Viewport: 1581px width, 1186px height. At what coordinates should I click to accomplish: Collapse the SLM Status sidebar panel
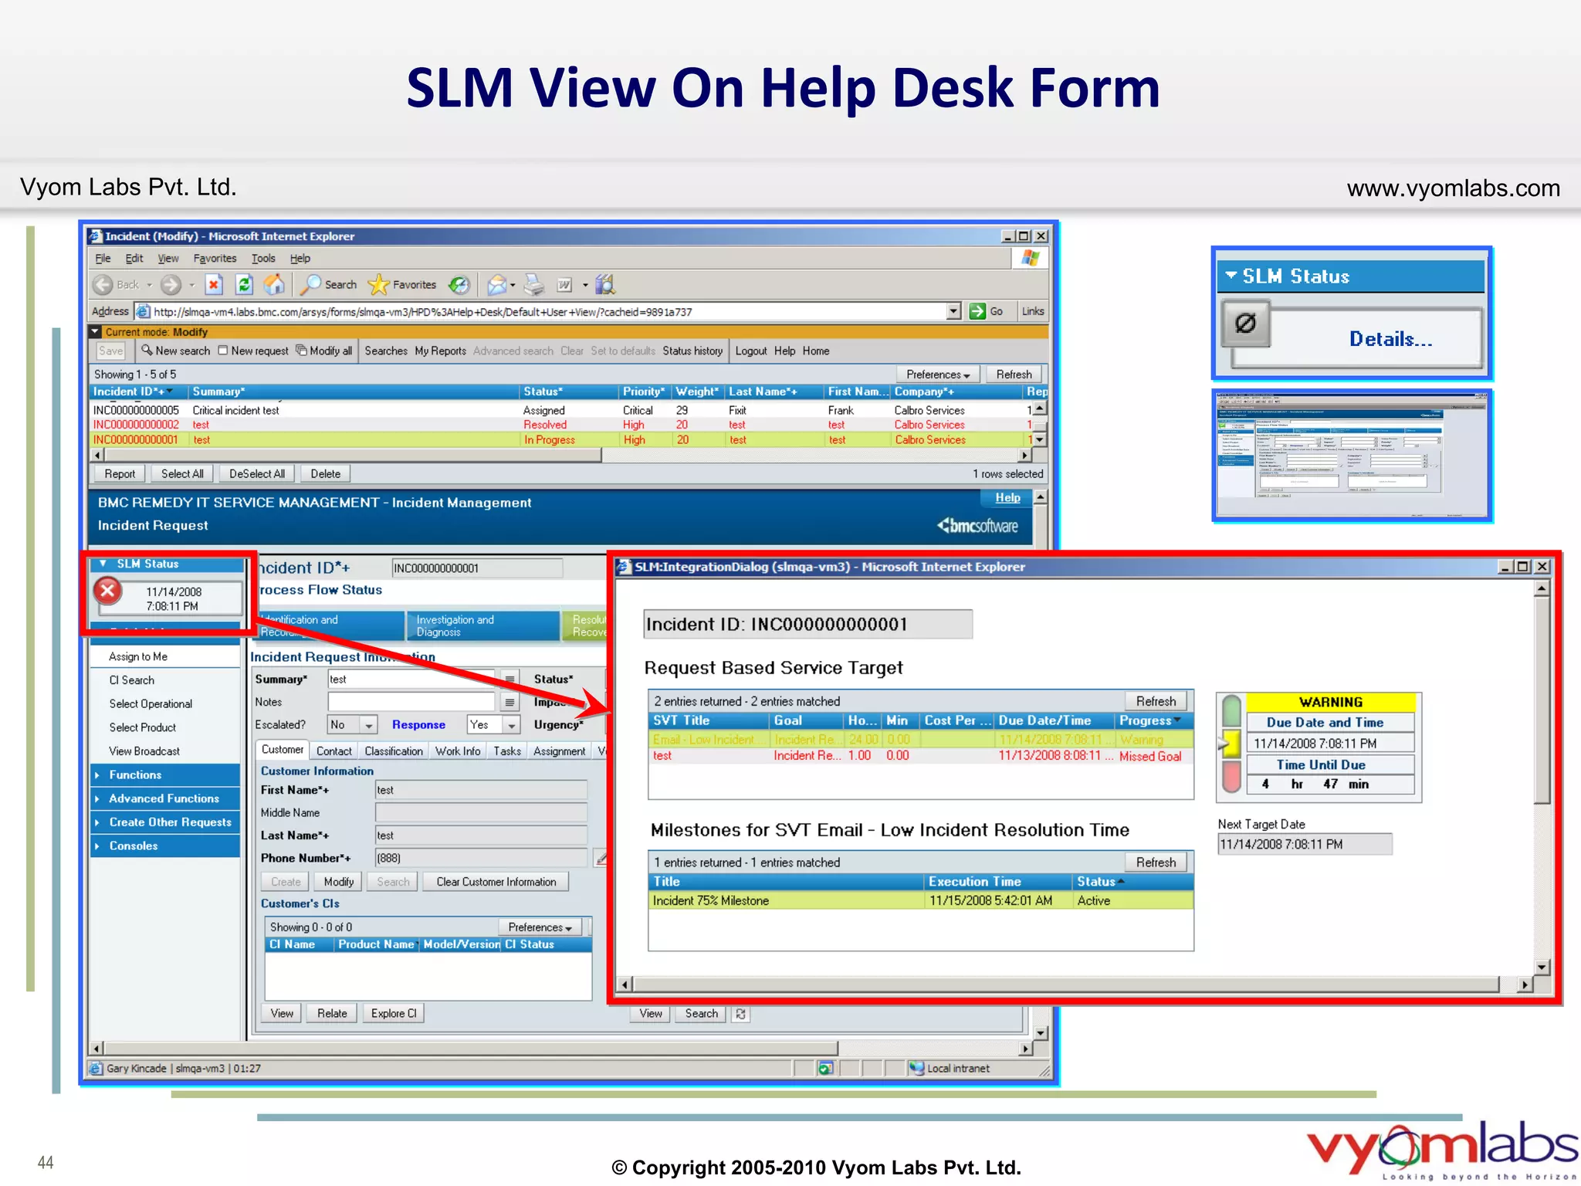tap(103, 564)
